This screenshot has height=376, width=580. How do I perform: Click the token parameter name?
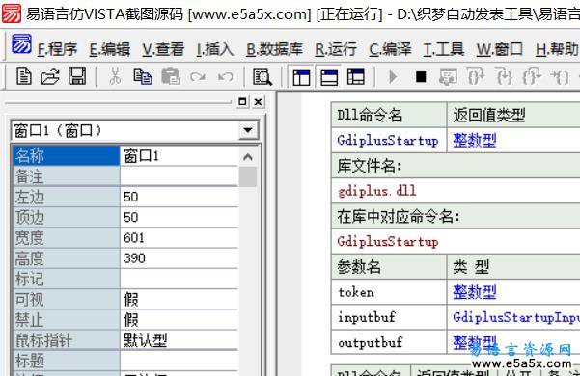[356, 292]
